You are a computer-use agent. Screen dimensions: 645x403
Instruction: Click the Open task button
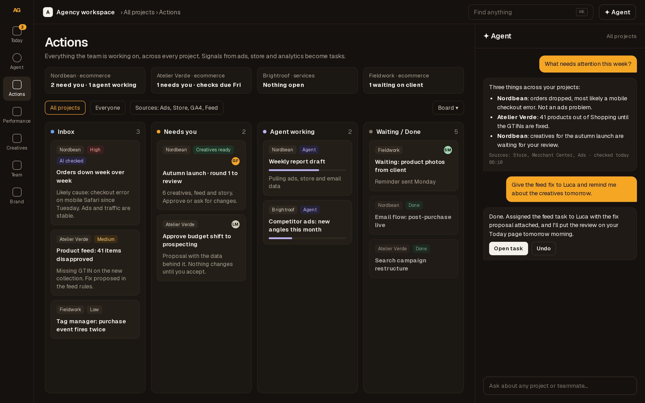508,249
